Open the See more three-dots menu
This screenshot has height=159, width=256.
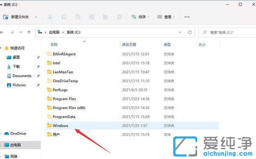tap(187, 17)
